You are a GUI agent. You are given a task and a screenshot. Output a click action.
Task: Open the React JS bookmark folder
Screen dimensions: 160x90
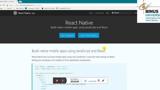[x=8, y=8]
